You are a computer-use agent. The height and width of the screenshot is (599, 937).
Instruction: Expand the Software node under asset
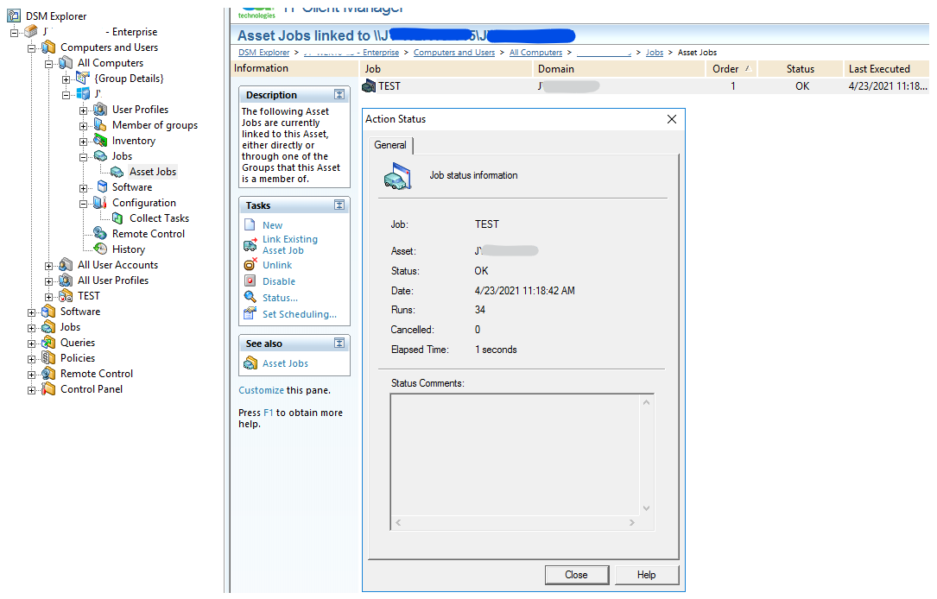[84, 187]
